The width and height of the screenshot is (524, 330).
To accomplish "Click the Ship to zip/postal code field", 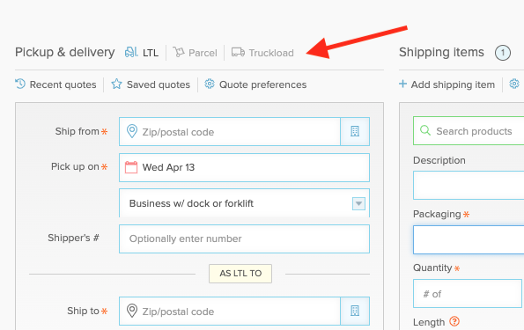I will pyautogui.click(x=230, y=311).
